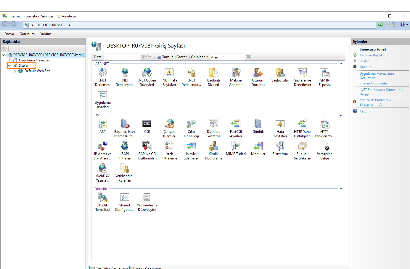Open the .NET Derlemesi feature icon
The image size is (410, 269).
102,72
